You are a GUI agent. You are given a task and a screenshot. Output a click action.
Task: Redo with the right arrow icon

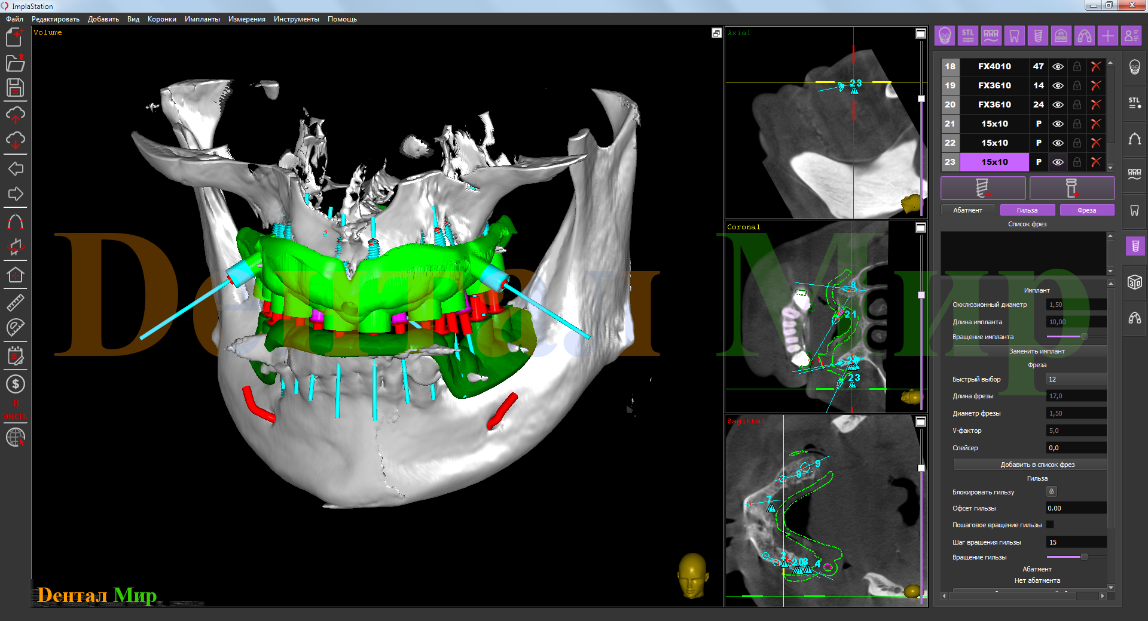coord(15,193)
